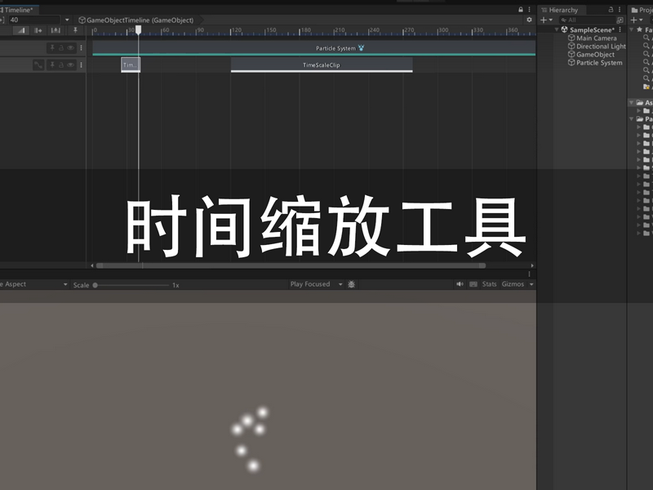Click Timeline scrollbar right arrow

[x=532, y=265]
